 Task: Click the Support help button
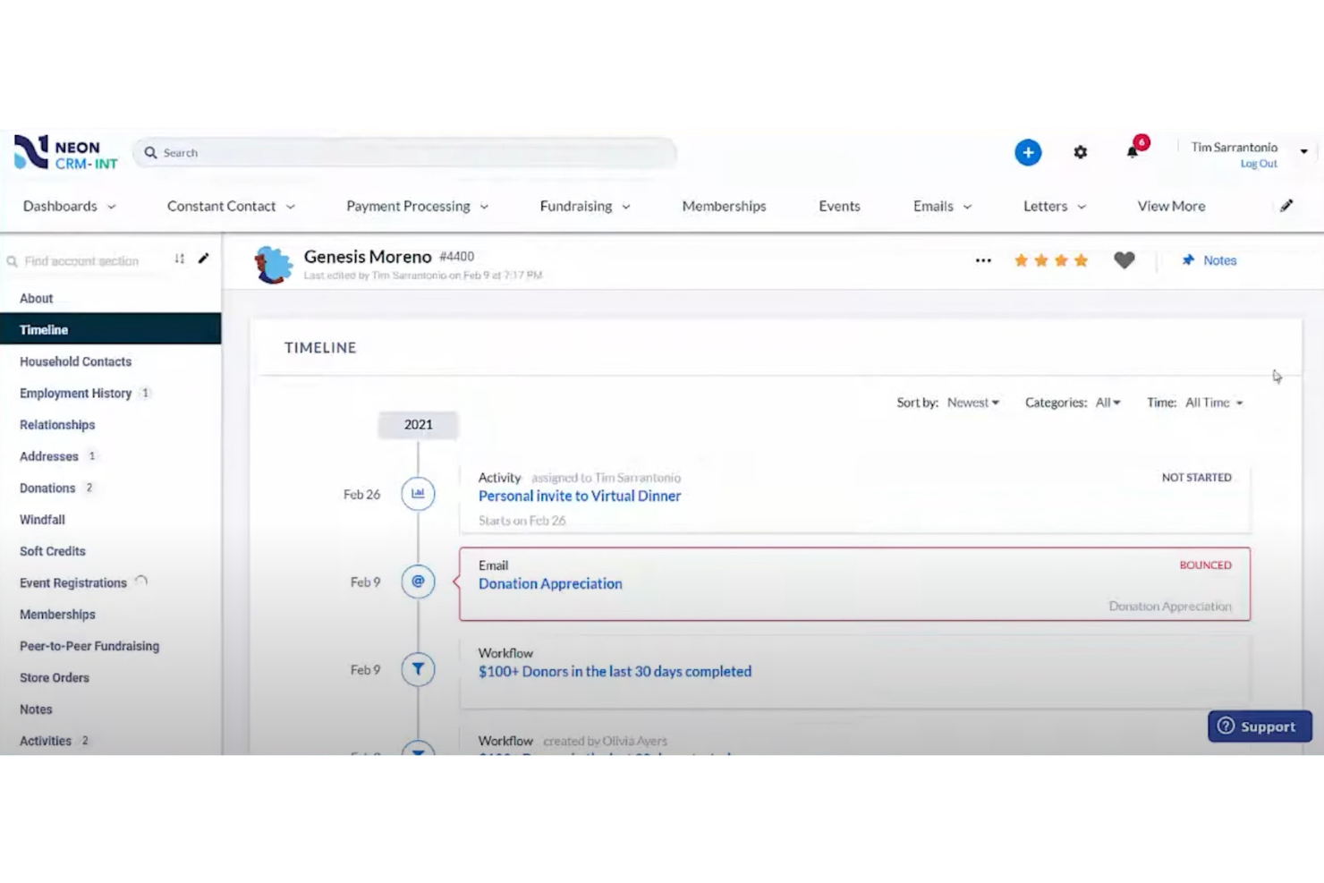(1260, 726)
